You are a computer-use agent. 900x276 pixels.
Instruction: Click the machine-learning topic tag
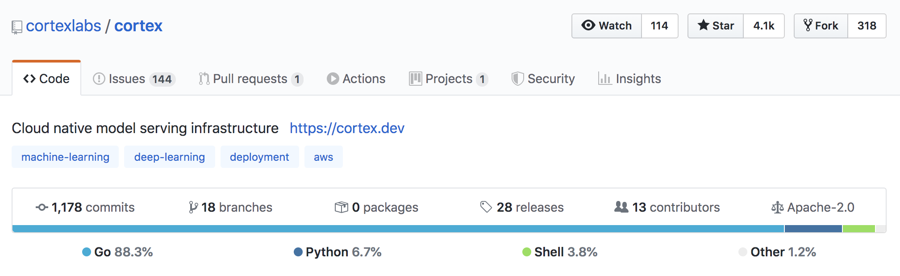click(x=65, y=157)
